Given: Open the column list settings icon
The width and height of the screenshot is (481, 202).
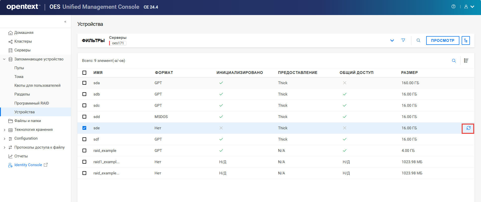Looking at the screenshot, I should point(466,61).
